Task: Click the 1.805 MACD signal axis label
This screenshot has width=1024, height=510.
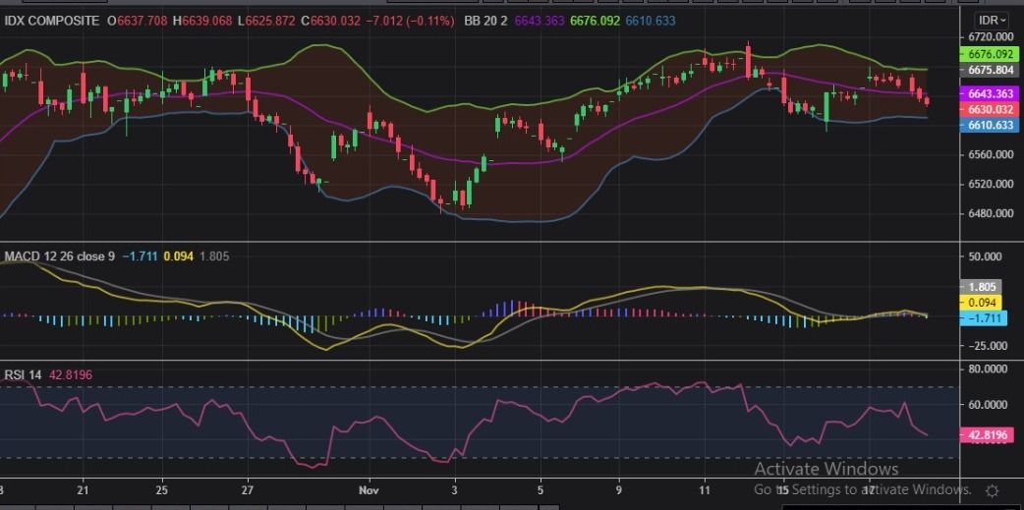Action: pyautogui.click(x=982, y=287)
